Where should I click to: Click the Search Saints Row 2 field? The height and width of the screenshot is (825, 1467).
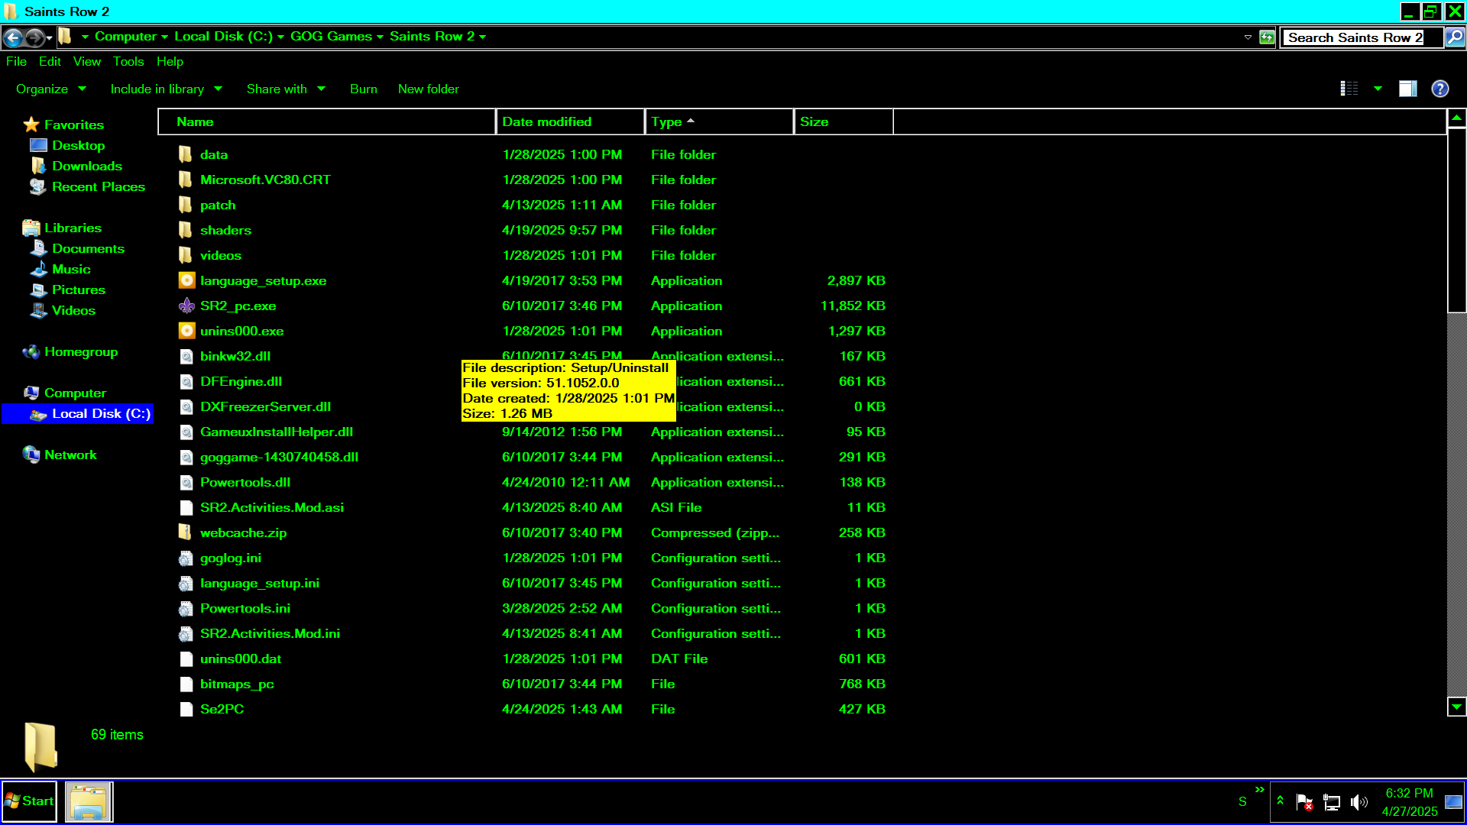1362,37
